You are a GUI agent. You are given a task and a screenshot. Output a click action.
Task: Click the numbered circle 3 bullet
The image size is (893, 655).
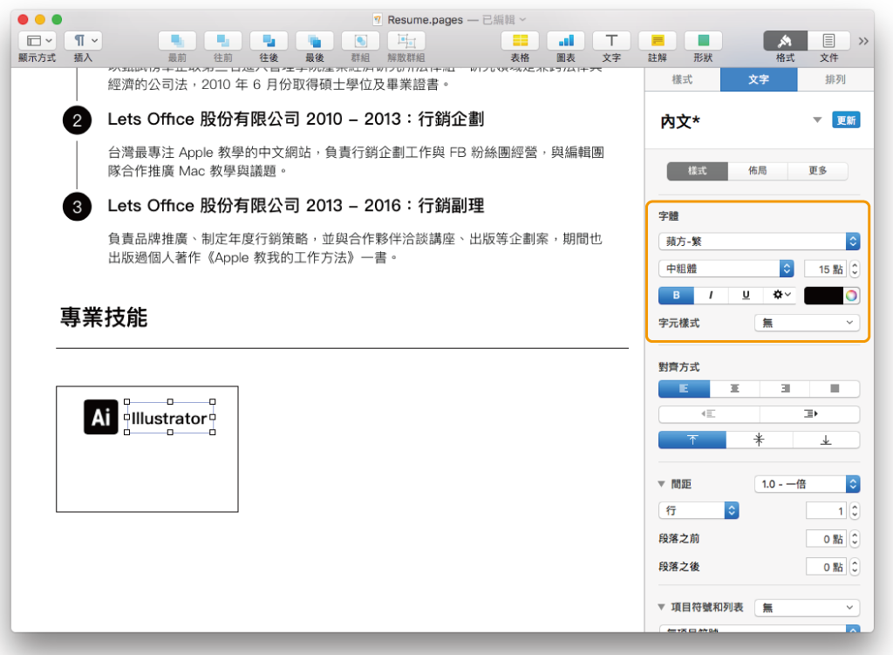click(77, 206)
